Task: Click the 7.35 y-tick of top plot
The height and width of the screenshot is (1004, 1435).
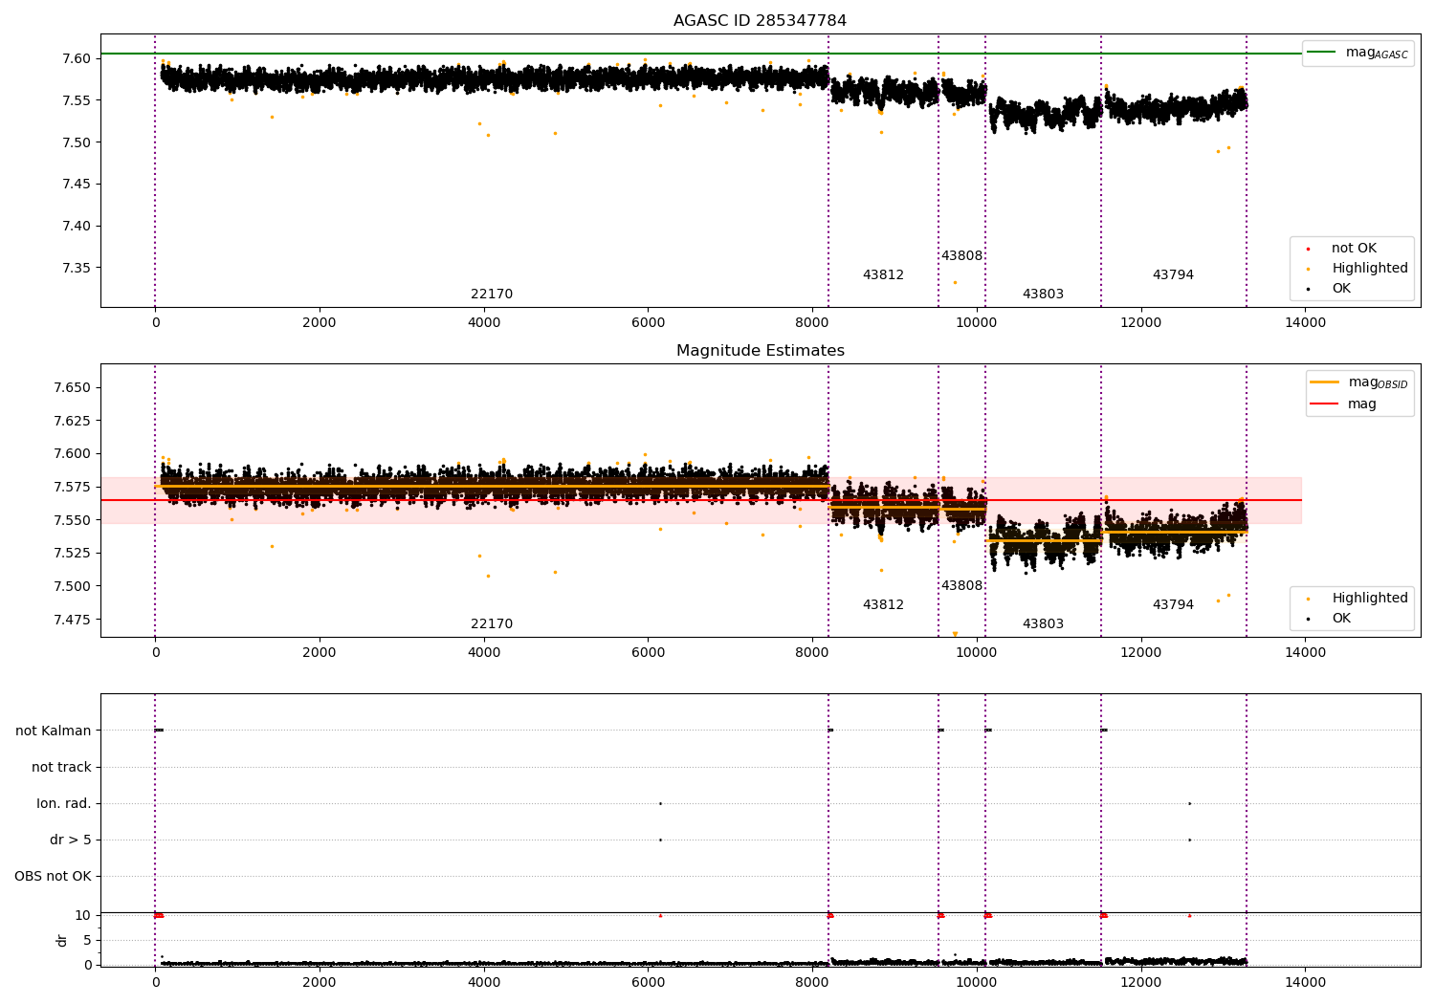Action: click(77, 269)
